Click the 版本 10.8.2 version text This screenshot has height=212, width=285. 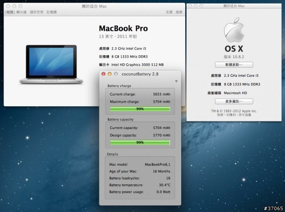click(x=234, y=57)
